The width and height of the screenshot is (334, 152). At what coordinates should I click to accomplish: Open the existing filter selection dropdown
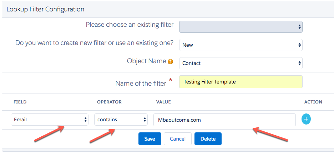tap(241, 27)
